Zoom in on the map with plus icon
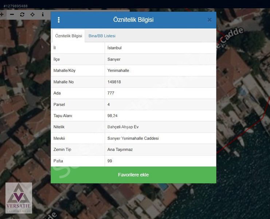270x219 pixels. pos(2,15)
